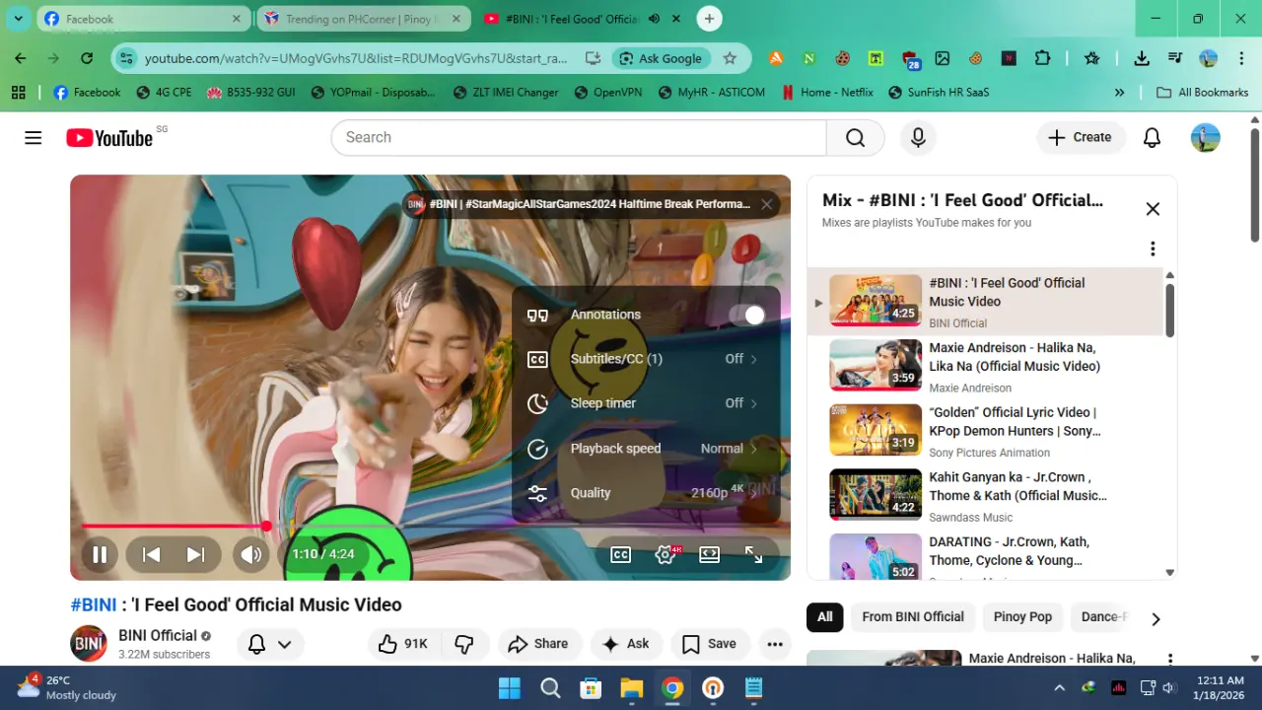The width and height of the screenshot is (1262, 710).
Task: Click the Ask button below the video
Action: (626, 644)
